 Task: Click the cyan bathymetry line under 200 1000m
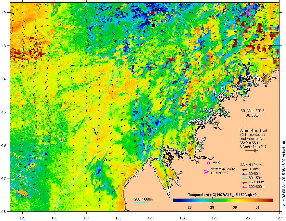click(x=141, y=202)
